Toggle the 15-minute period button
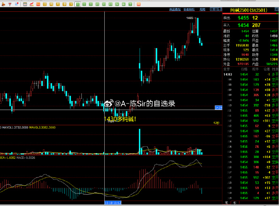The width and height of the screenshot is (279, 206). [97, 4]
